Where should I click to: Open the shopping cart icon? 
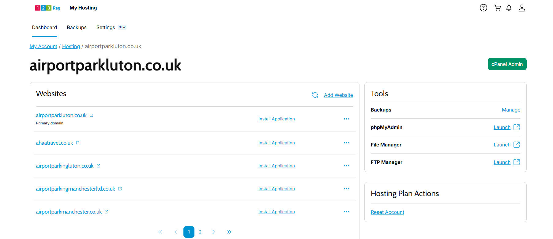[x=497, y=8]
